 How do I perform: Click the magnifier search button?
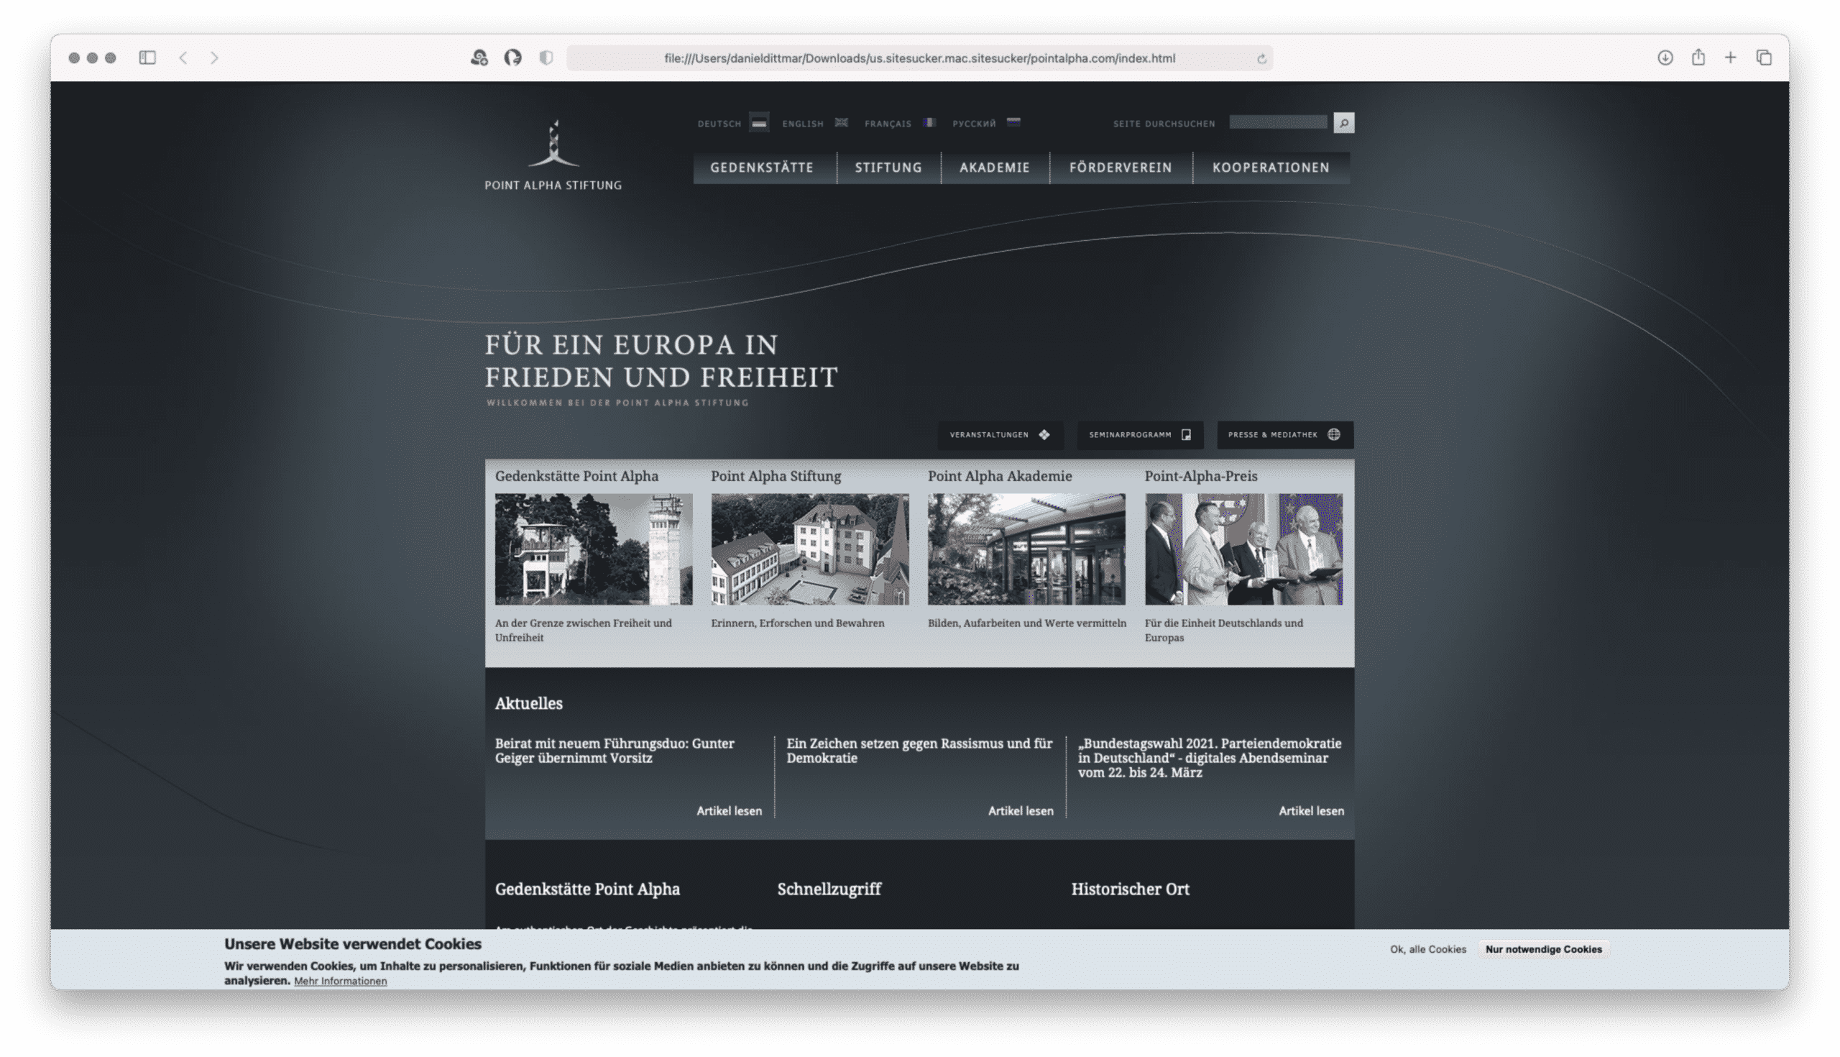[x=1344, y=123]
